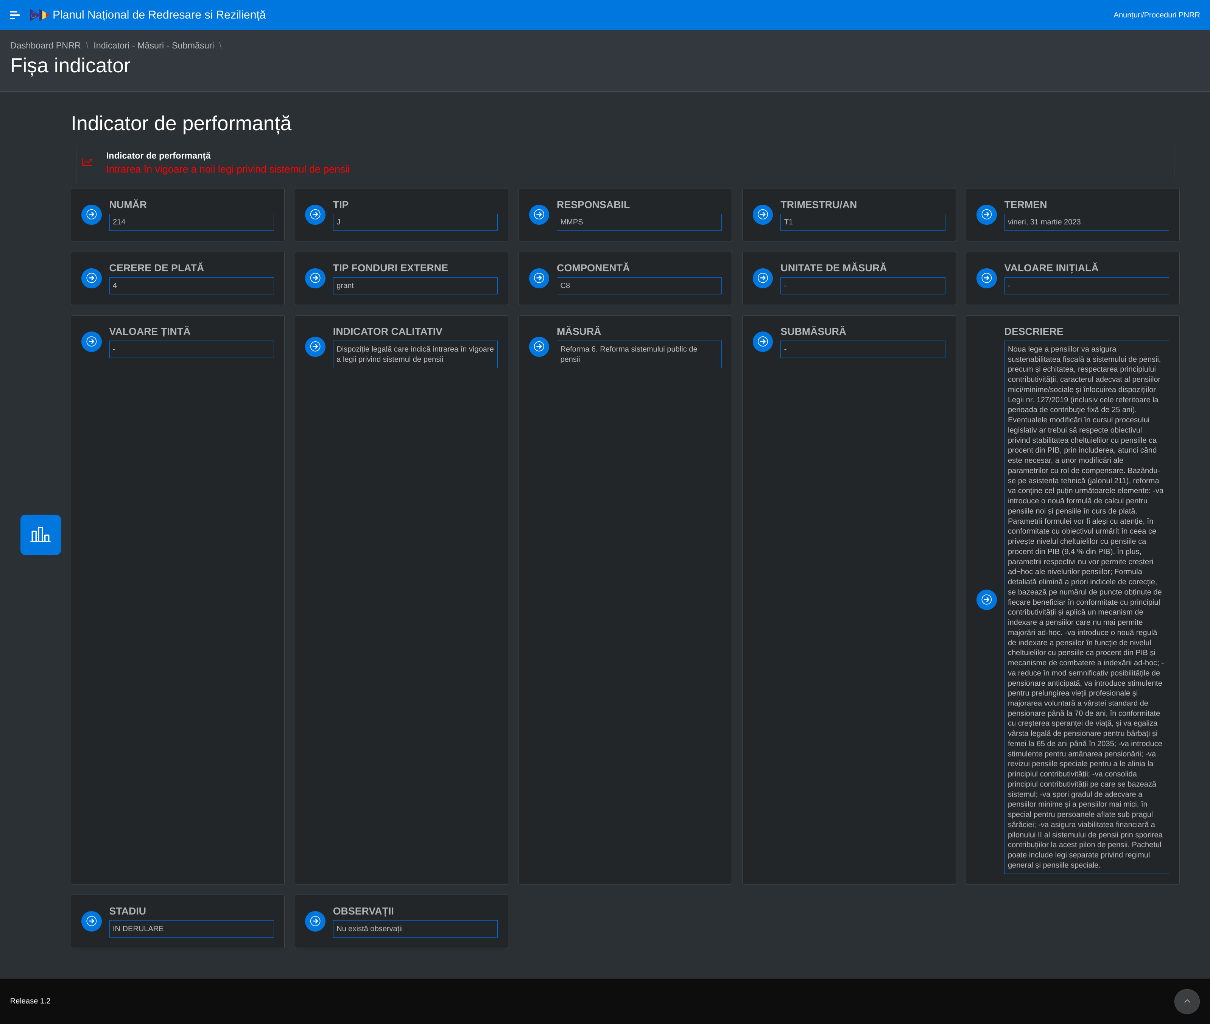Click the MĂSURĂ Reforma 6 field
The width and height of the screenshot is (1210, 1024).
[x=638, y=354]
